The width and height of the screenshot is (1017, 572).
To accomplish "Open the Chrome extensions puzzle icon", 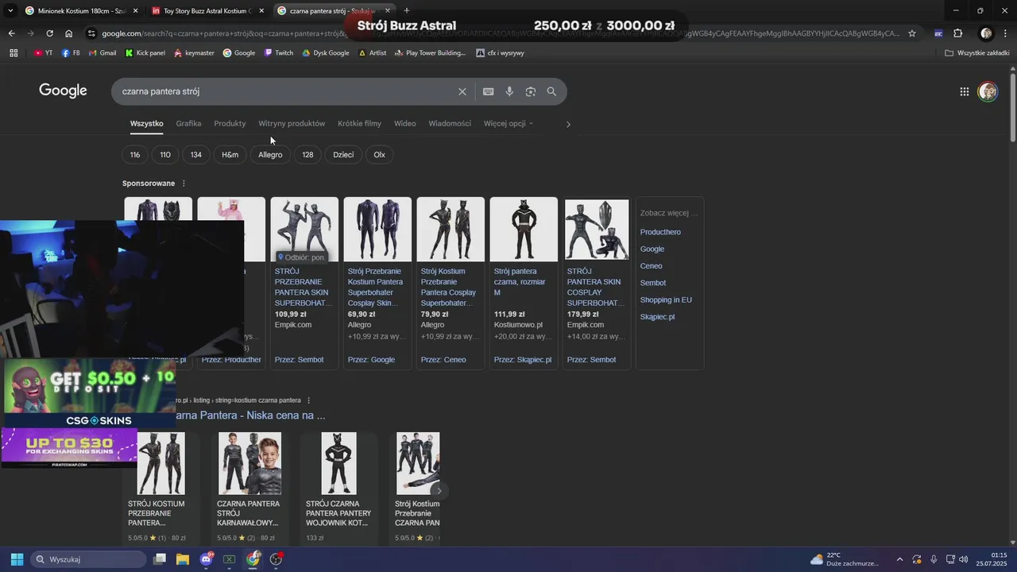I will pos(958,33).
